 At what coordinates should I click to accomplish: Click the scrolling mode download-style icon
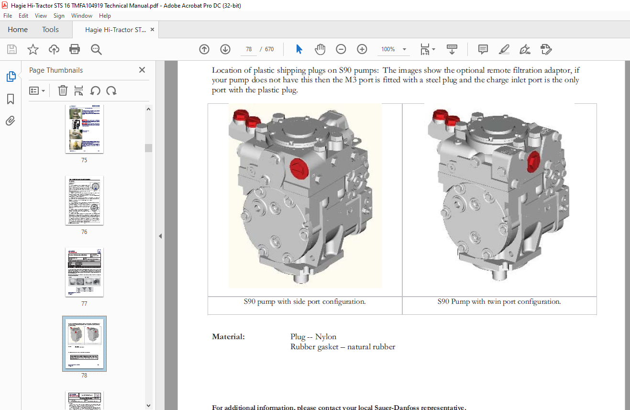tap(452, 49)
